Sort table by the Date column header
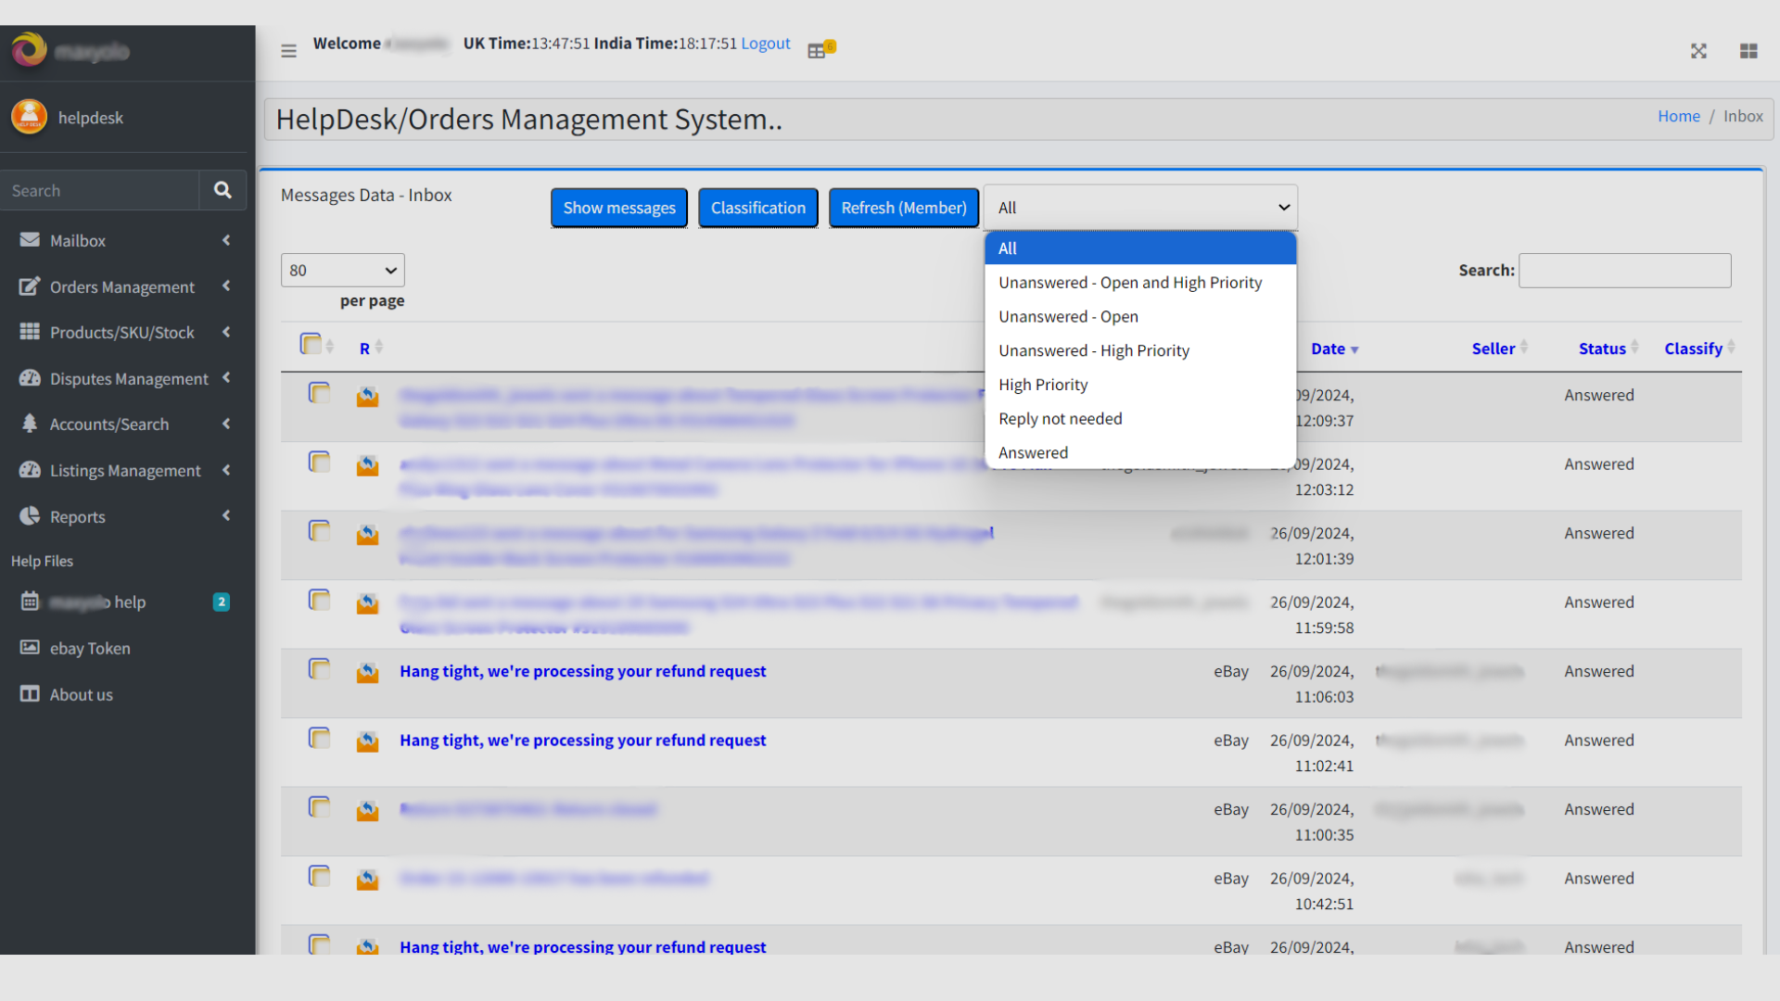The image size is (1780, 1001). 1329,348
